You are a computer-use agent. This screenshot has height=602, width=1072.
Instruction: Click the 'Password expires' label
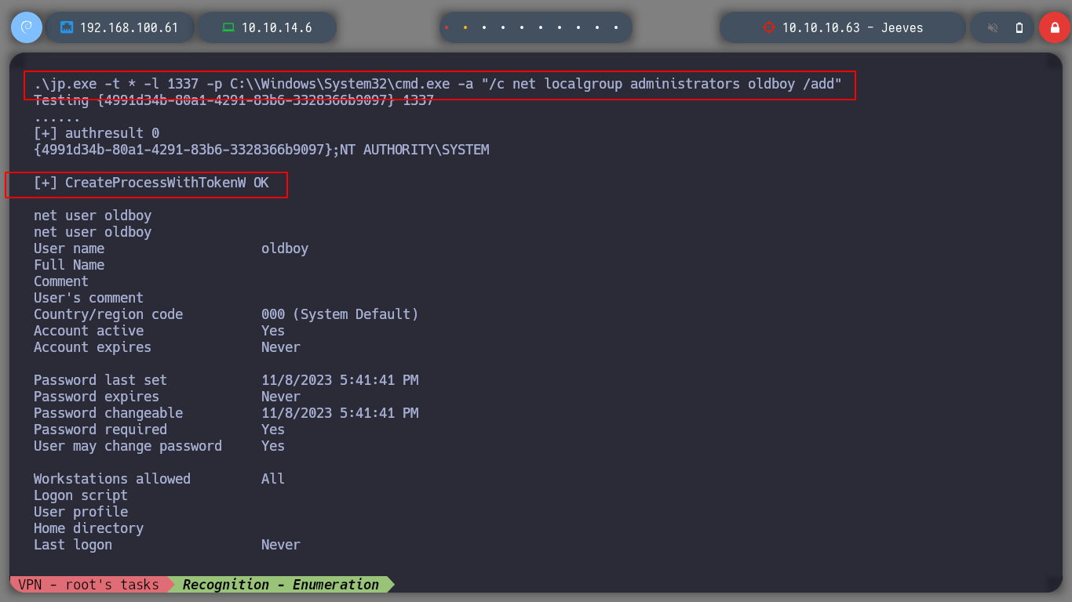pos(97,397)
